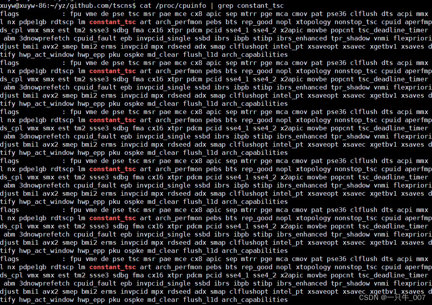Click the last red highlighted constant_tsc match
Image resolution: width=432 pixels, height=305 pixels.
pos(113,267)
